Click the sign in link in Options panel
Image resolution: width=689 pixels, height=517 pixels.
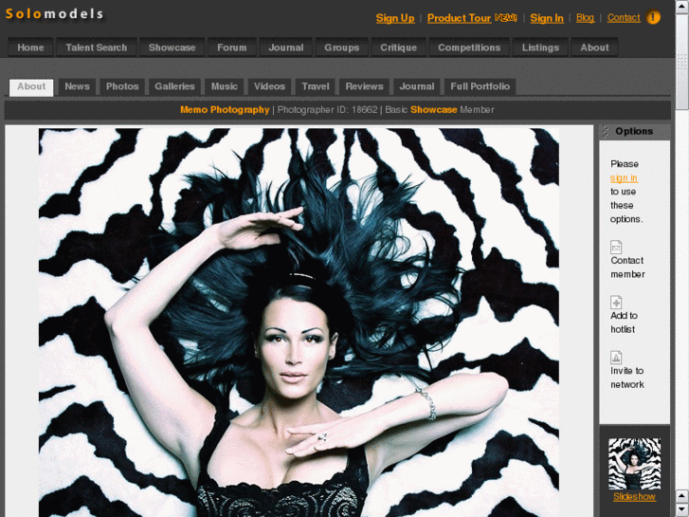tap(624, 178)
